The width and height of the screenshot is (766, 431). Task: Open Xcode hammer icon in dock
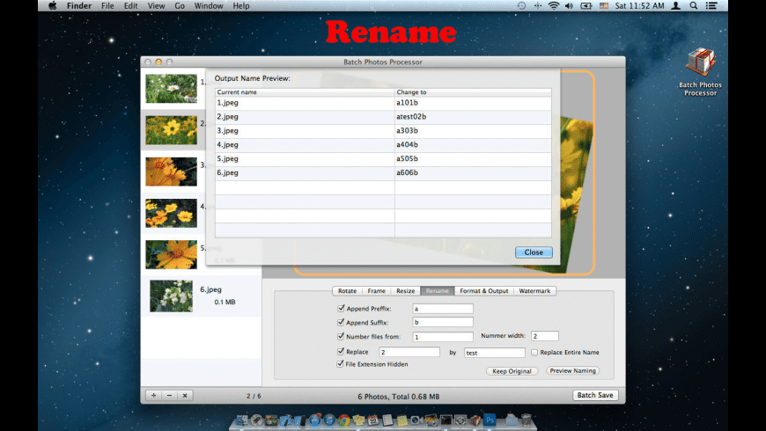(286, 420)
